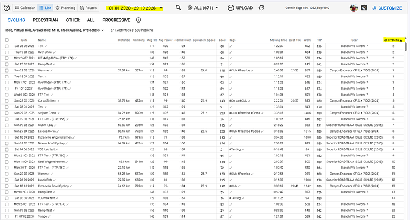
Task: Check the Sun 28 06 2026 Corsa Strijtem row
Action: [x=7, y=101]
